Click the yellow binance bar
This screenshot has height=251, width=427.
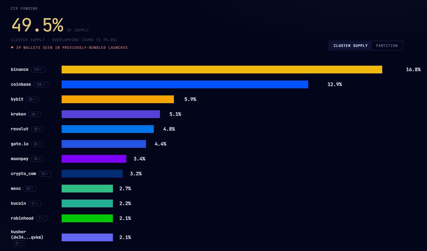pyautogui.click(x=222, y=70)
